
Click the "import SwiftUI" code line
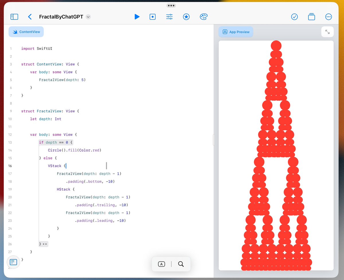[37, 49]
